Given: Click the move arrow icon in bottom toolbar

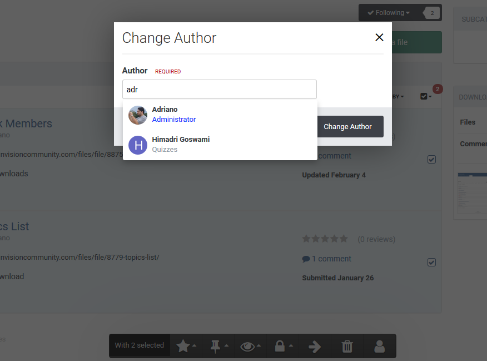Looking at the screenshot, I should coord(315,346).
